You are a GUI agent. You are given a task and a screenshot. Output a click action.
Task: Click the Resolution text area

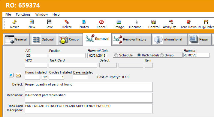point(89,97)
